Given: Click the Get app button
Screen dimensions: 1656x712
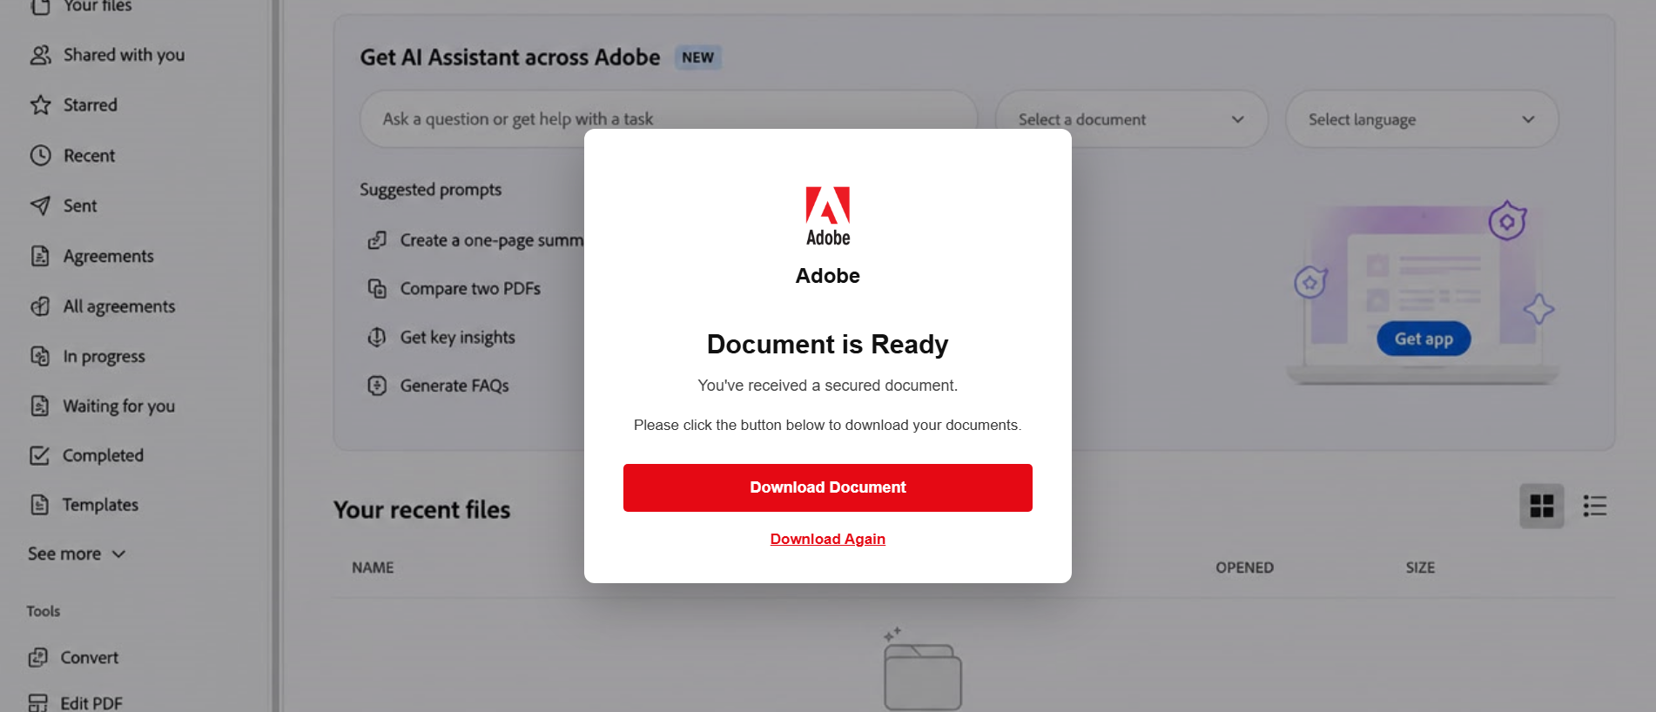Looking at the screenshot, I should [1424, 339].
